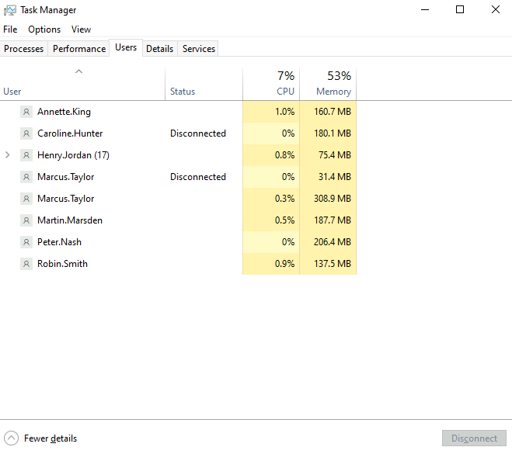Select the Users tab

pyautogui.click(x=126, y=47)
